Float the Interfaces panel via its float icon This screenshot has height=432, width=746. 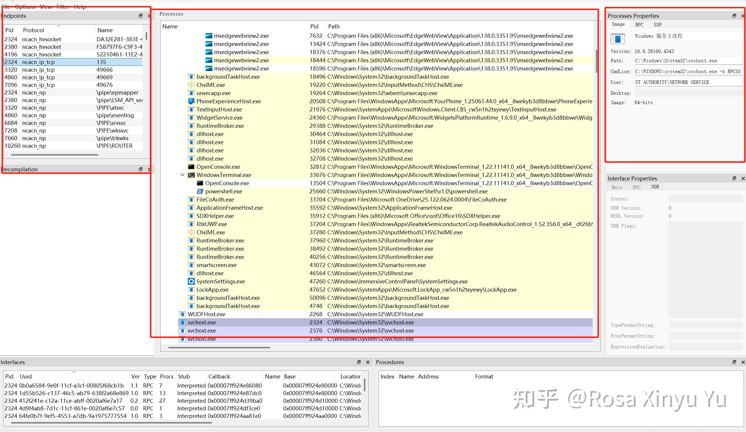click(x=358, y=362)
